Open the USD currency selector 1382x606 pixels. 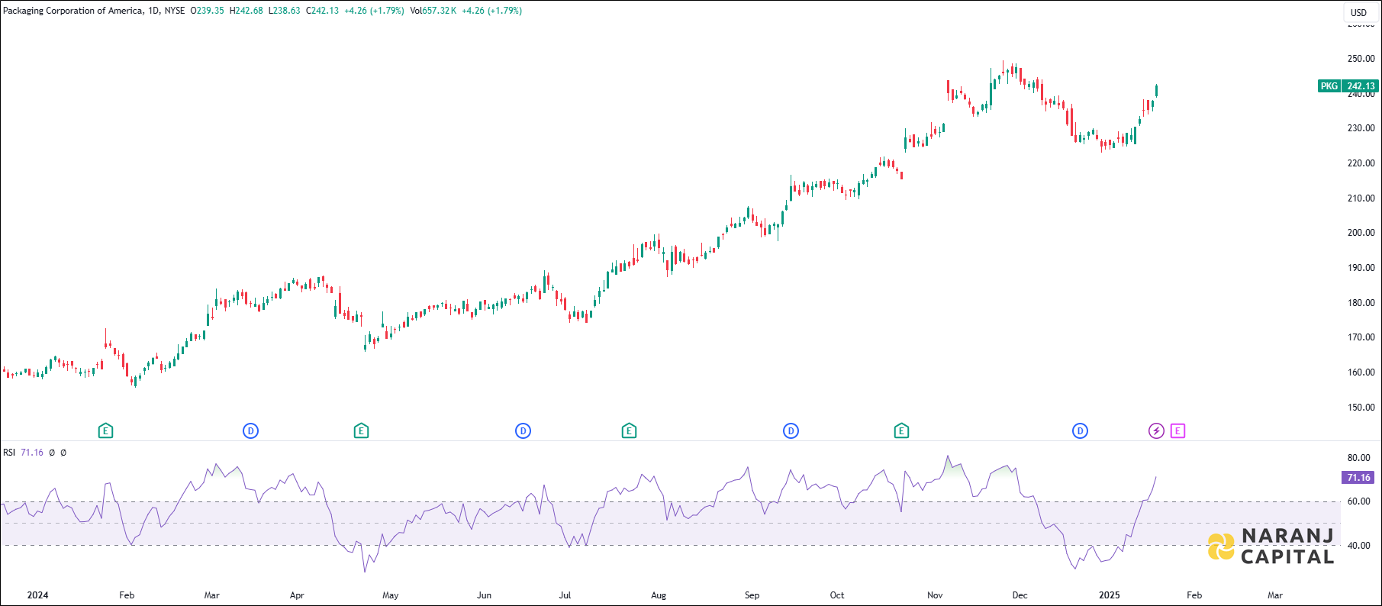pos(1358,12)
